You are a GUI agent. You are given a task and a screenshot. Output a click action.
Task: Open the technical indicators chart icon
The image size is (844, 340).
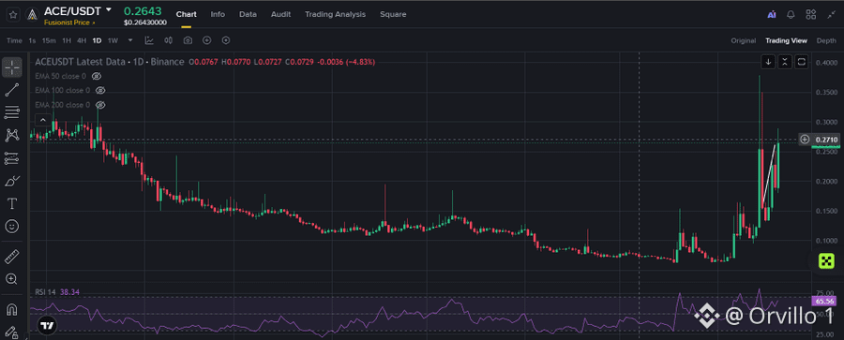click(x=149, y=40)
